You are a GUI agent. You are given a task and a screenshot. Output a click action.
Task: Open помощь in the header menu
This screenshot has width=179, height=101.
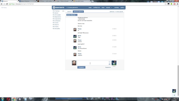pos(117,8)
